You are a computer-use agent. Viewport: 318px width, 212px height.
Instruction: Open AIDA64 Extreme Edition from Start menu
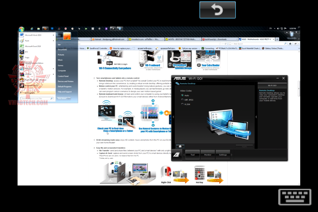pyautogui.click(x=37, y=63)
